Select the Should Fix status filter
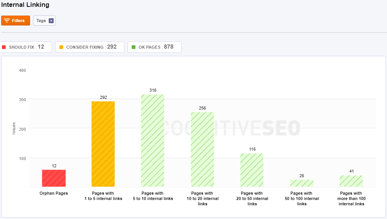This screenshot has width=387, height=219. [x=25, y=47]
